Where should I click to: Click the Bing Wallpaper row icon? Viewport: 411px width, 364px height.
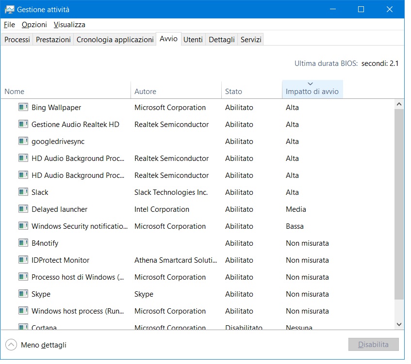23,107
